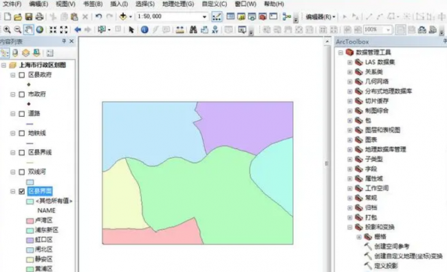This screenshot has height=272, width=447.
Task: Open the 编辑(E) menu
Action: [39, 4]
